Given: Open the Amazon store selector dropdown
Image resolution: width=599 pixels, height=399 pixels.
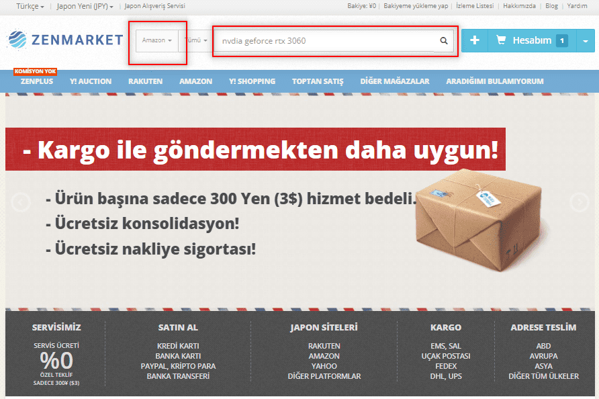Looking at the screenshot, I should click(x=157, y=40).
